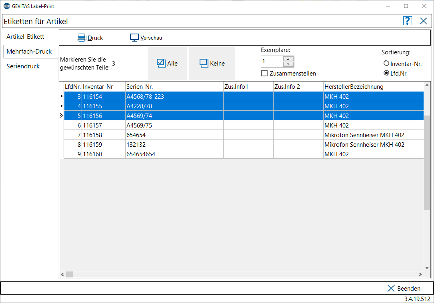Maximize the GEVITAS Label-Print window
The height and width of the screenshot is (303, 434).
[406, 6]
